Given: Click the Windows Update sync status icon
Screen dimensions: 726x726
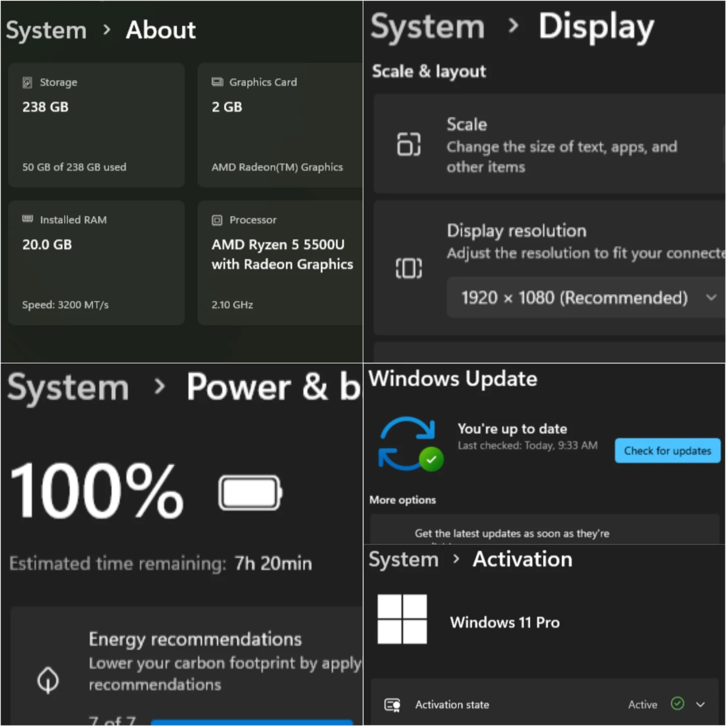Looking at the screenshot, I should (x=410, y=444).
